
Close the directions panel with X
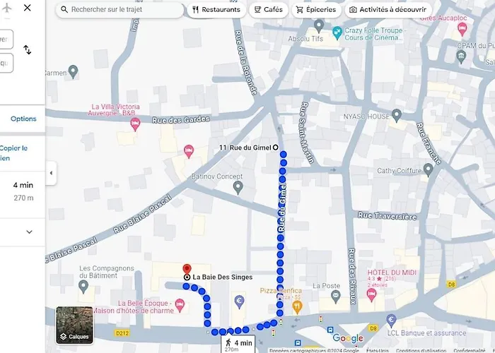pos(27,8)
